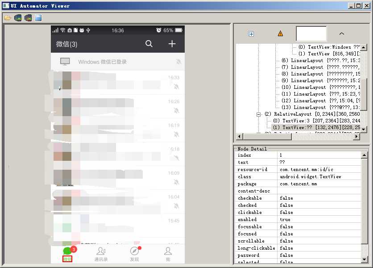Open the 通讯录 contacts tab icon
373x268 pixels.
[x=101, y=251]
